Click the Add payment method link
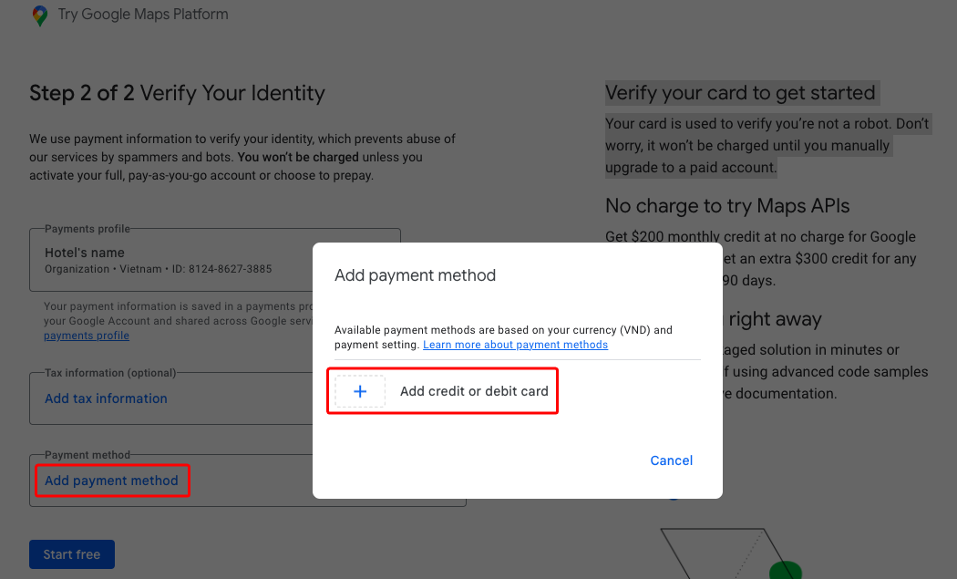The height and width of the screenshot is (579, 957). pos(111,481)
